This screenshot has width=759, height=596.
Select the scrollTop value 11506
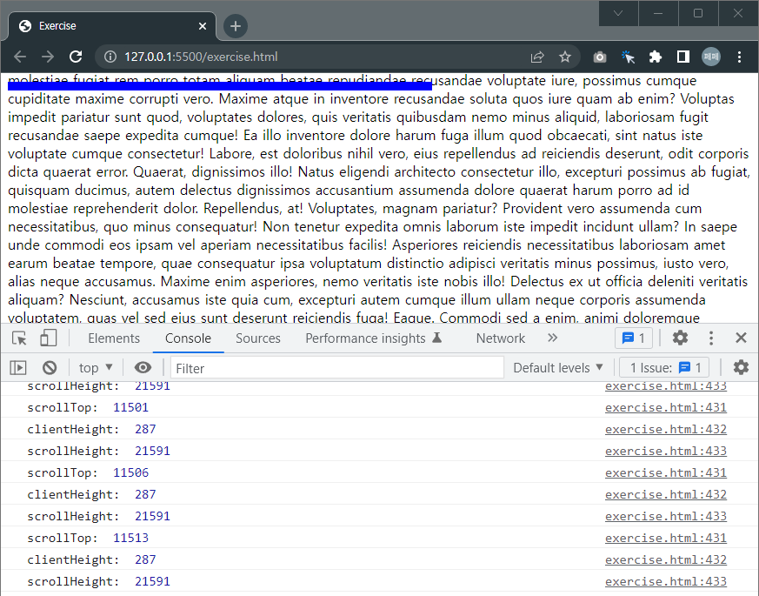(x=130, y=473)
